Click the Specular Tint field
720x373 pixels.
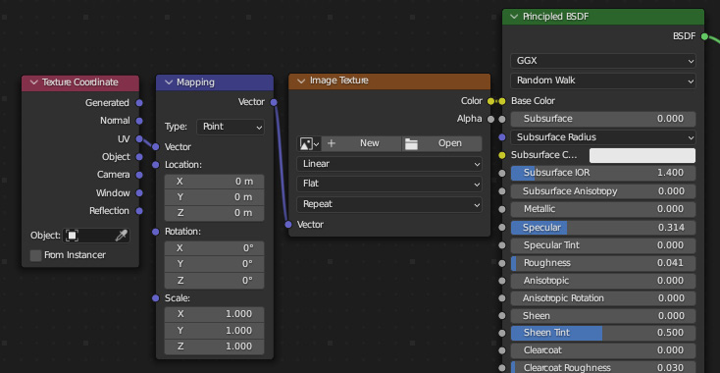(603, 245)
